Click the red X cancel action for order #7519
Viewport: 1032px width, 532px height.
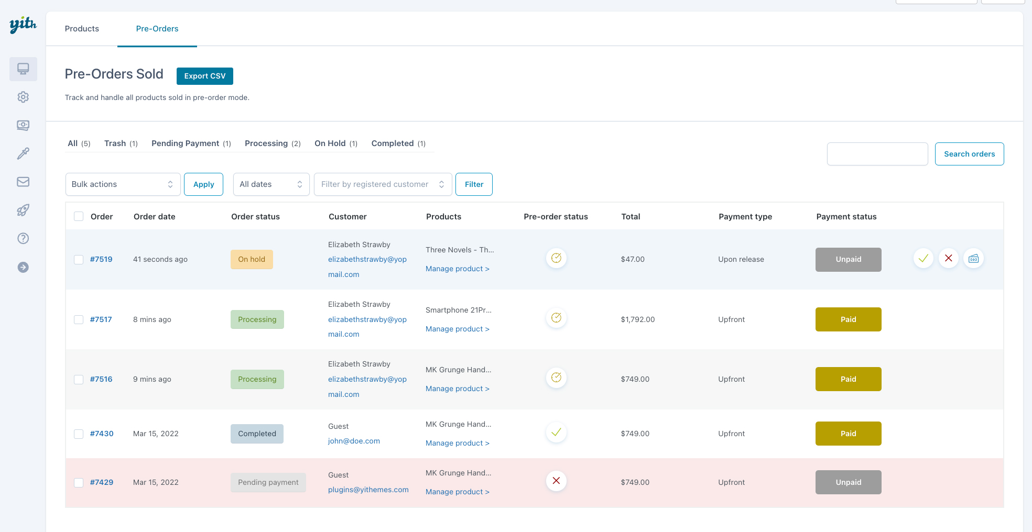tap(948, 258)
